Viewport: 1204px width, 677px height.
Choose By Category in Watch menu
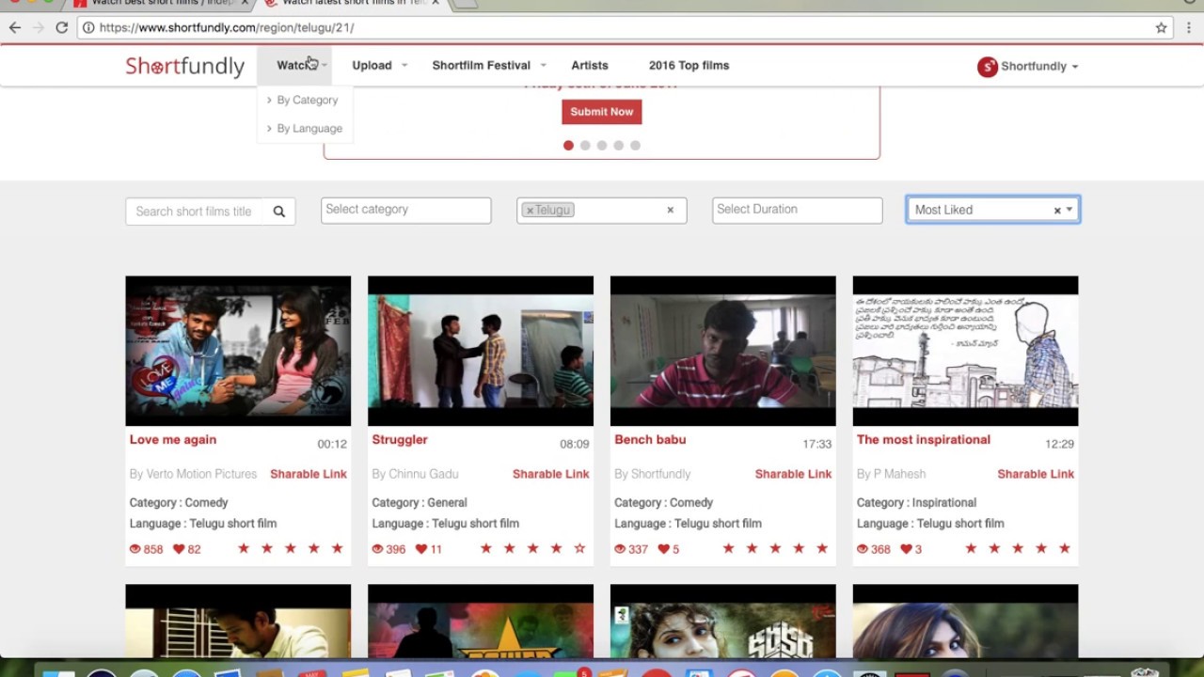pyautogui.click(x=307, y=100)
